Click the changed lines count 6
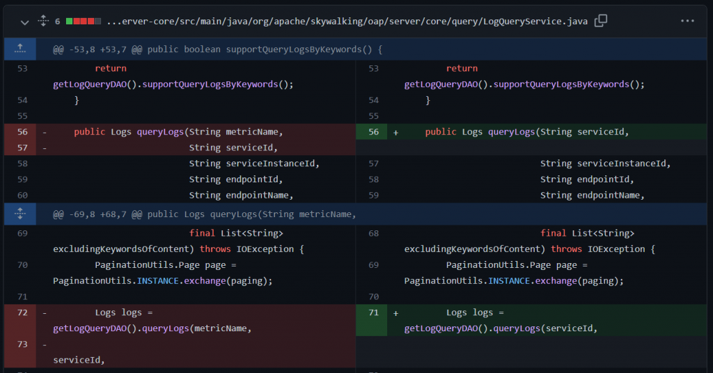713x373 pixels. coord(57,22)
